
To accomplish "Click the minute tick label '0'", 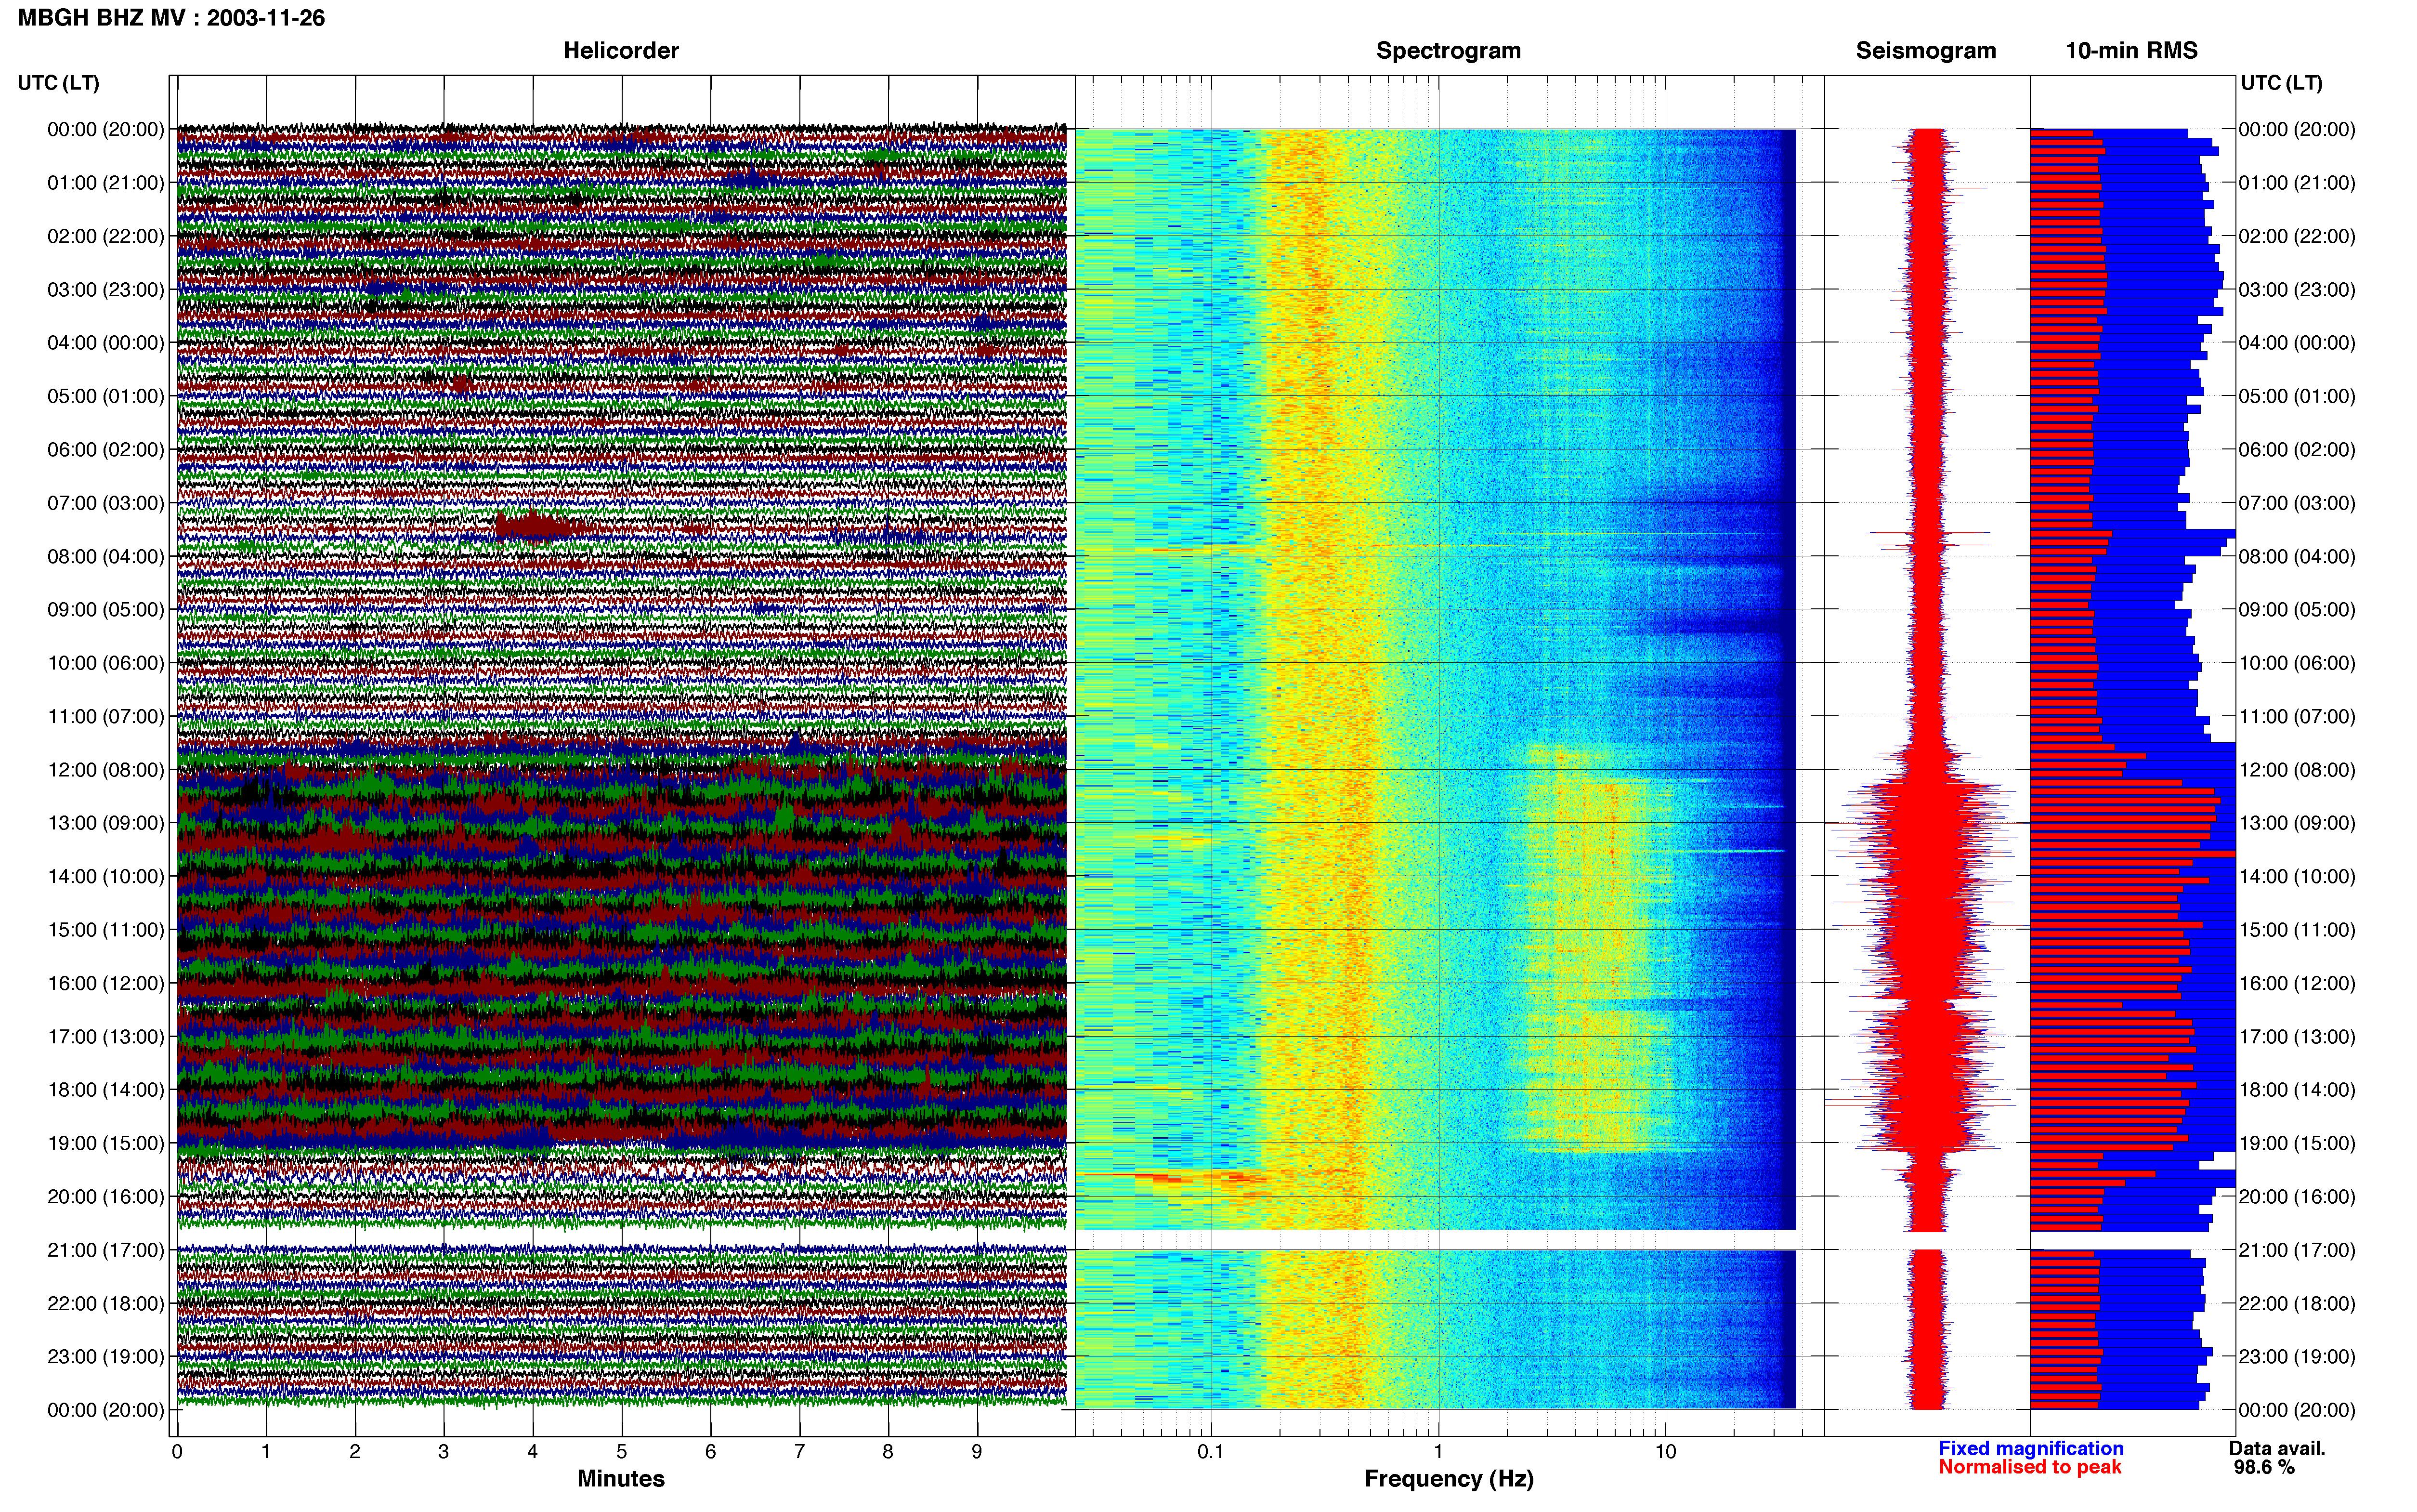I will pos(177,1451).
